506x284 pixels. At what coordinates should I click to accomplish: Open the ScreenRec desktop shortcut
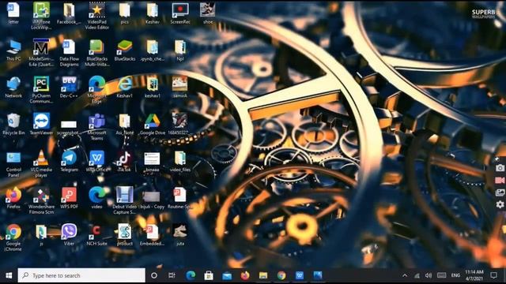(x=180, y=13)
